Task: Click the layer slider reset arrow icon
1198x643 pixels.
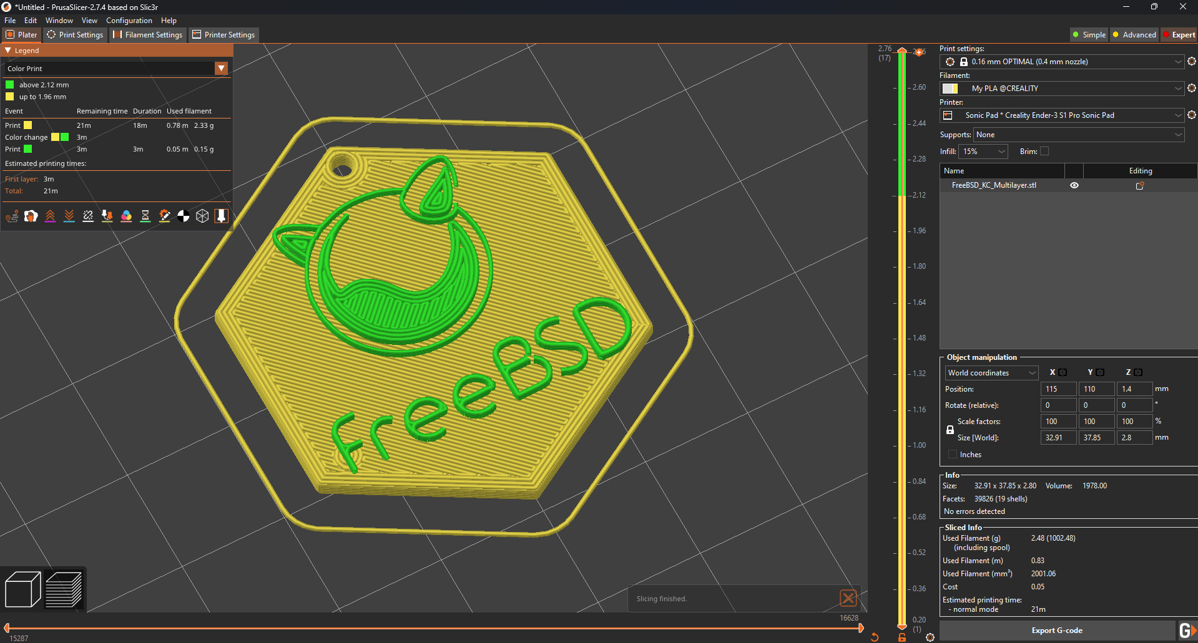Action: (x=875, y=637)
